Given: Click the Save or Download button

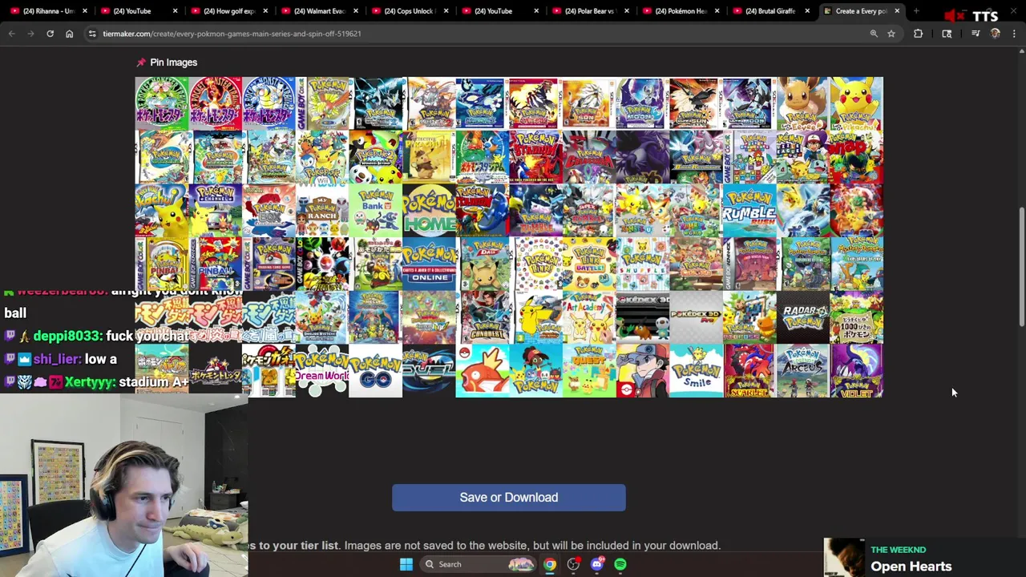Looking at the screenshot, I should pyautogui.click(x=509, y=498).
